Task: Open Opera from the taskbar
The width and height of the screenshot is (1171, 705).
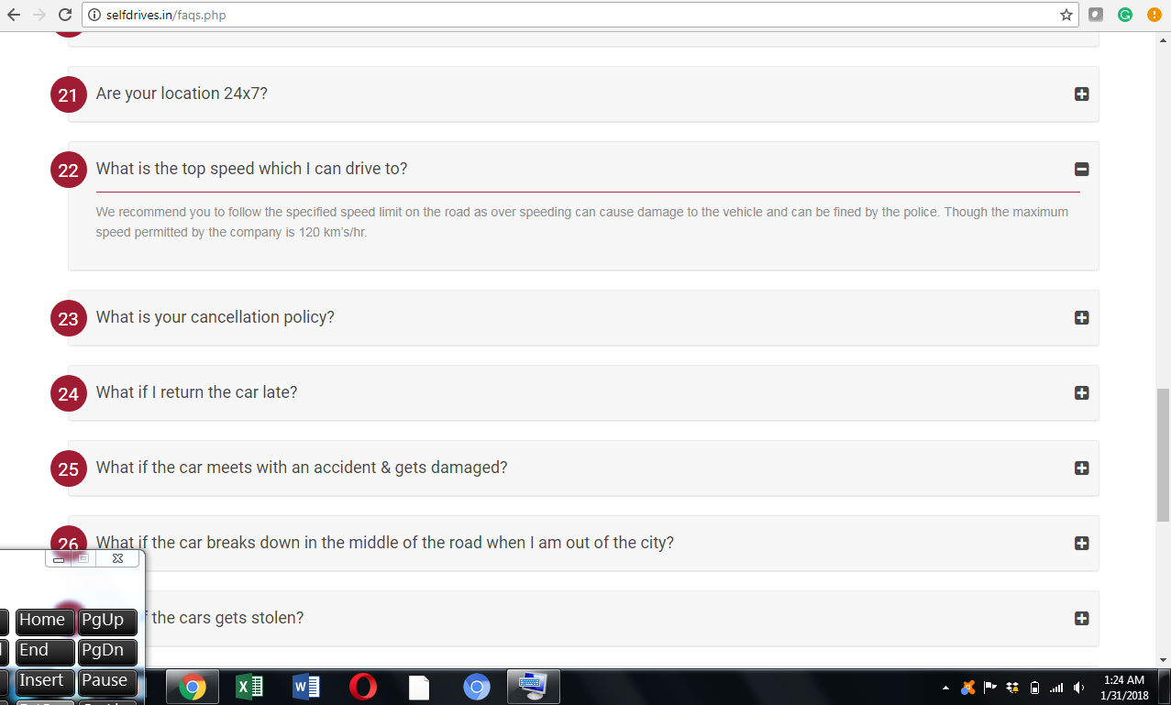Action: [363, 687]
